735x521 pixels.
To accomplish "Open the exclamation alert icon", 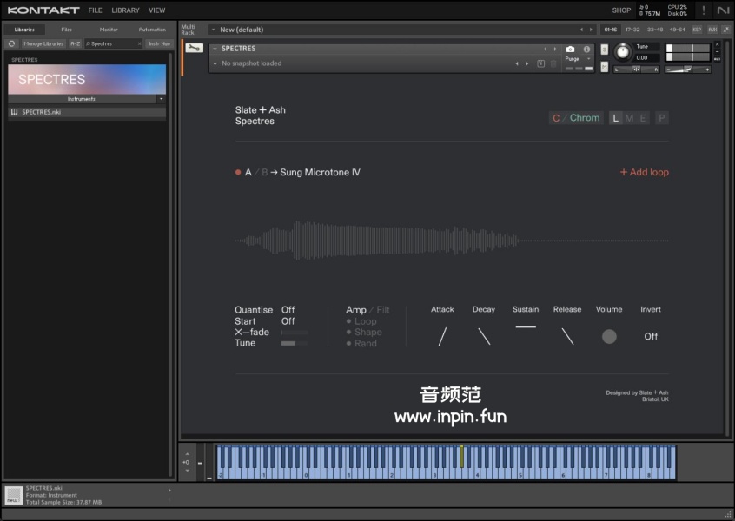I will 703,10.
